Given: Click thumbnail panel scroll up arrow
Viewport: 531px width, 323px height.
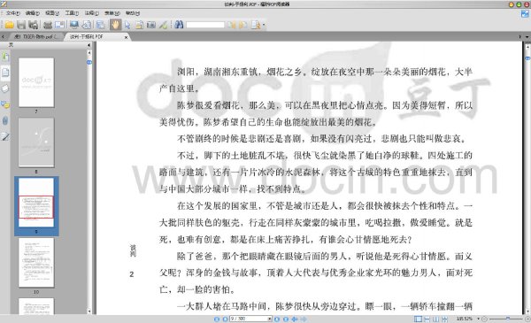Looking at the screenshot, I should point(89,52).
